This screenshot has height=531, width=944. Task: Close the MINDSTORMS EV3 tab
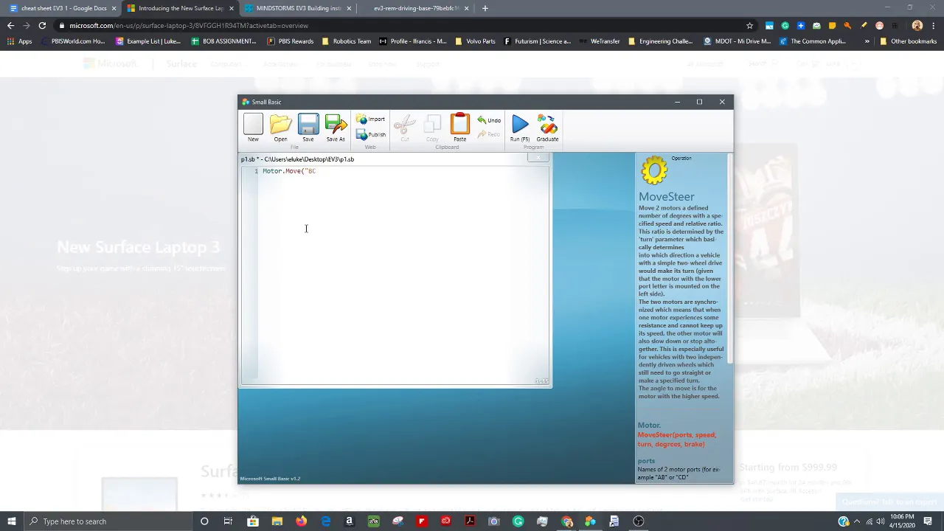(x=349, y=8)
